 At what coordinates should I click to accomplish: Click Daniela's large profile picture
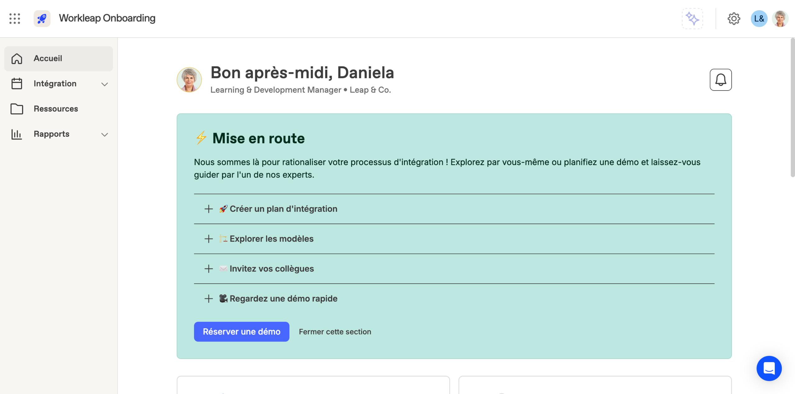pos(189,80)
